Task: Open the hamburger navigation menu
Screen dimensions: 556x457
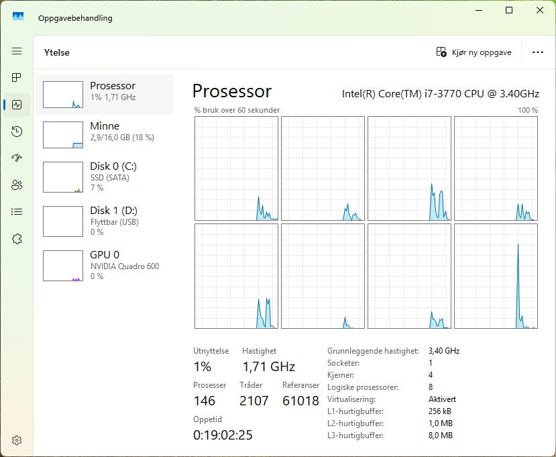Action: (17, 51)
